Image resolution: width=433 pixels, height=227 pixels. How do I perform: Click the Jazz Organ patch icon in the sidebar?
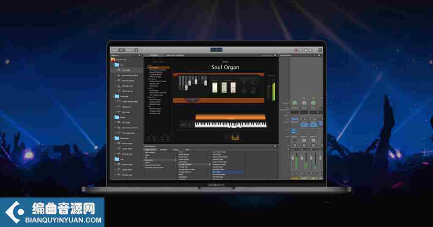point(119,123)
